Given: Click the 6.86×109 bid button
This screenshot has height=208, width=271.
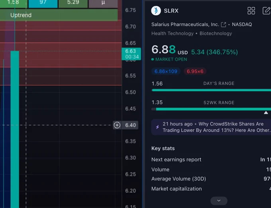Looking at the screenshot, I should click(166, 71).
